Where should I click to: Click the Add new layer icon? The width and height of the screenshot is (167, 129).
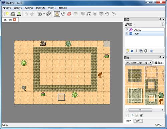click(x=127, y=51)
